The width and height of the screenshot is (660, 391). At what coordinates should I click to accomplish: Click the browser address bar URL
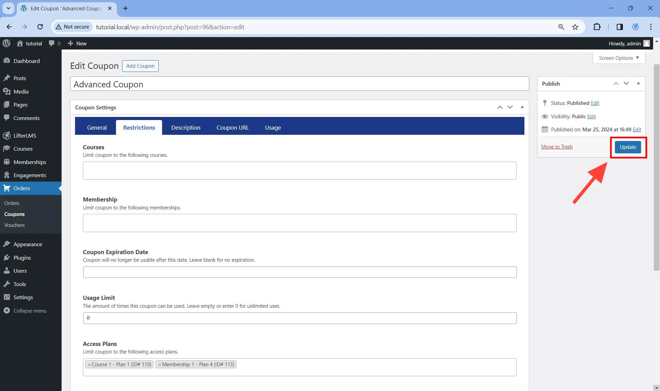pos(170,27)
